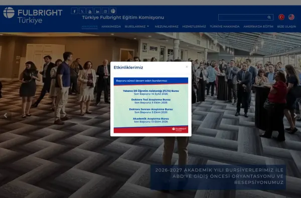Open Doktora Tezi Araştırma Bursu
The width and height of the screenshot is (301, 198).
click(x=151, y=100)
